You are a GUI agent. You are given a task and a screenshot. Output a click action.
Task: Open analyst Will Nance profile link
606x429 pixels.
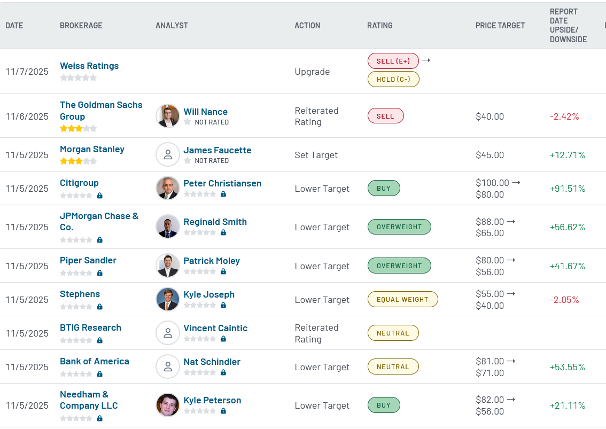point(206,112)
